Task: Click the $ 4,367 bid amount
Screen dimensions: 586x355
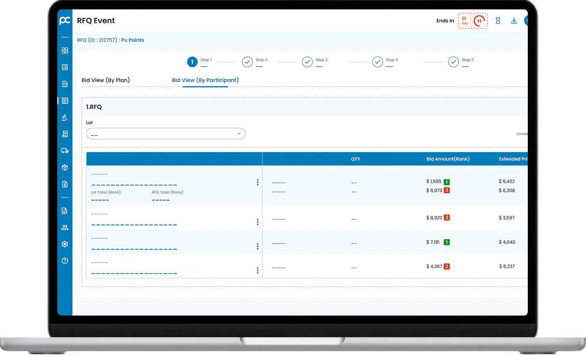Action: pyautogui.click(x=434, y=267)
